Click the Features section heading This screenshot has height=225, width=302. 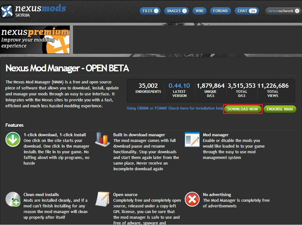pos(14,125)
